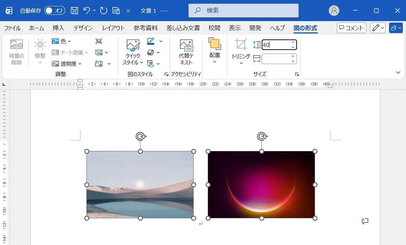The image size is (406, 245).
Task: Collapse the ribbon with the chevron
Action: click(x=398, y=73)
